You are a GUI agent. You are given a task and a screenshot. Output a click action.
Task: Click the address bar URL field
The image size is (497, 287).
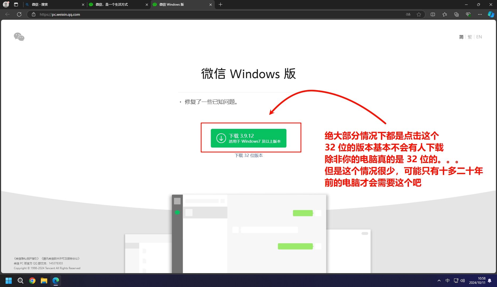point(213,14)
